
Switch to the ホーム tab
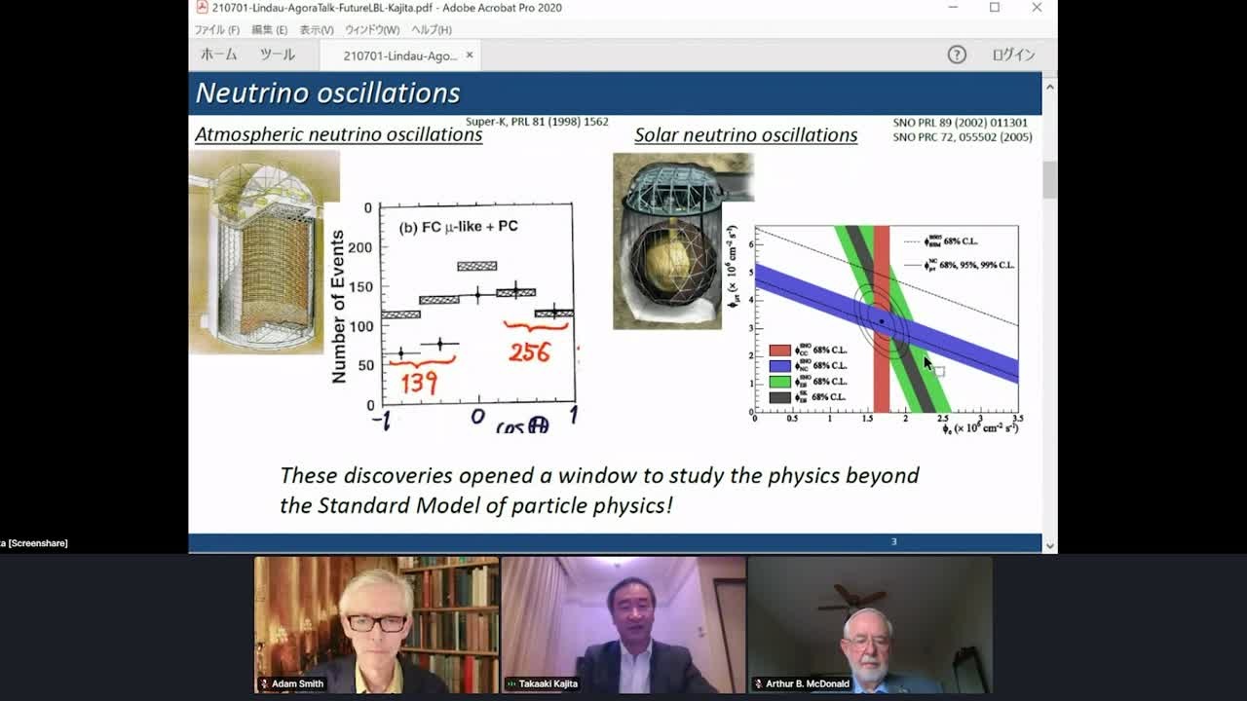pos(218,55)
